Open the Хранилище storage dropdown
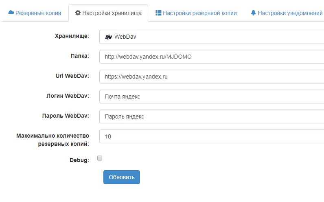Screen dimensions: 324x202 [x=212, y=37]
